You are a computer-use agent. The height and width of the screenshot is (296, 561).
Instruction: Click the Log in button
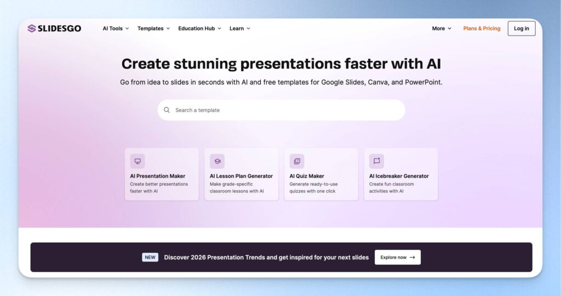tap(522, 29)
